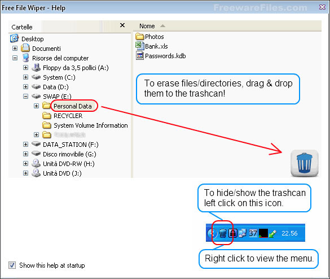This screenshot has width=330, height=279.
Task: Select the RECYCLER folder label
Action: (x=68, y=116)
